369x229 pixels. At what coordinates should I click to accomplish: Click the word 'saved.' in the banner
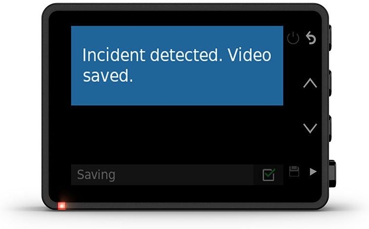click(108, 75)
